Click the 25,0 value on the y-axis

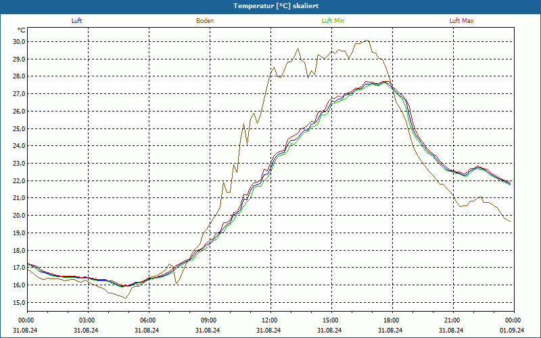(20, 128)
